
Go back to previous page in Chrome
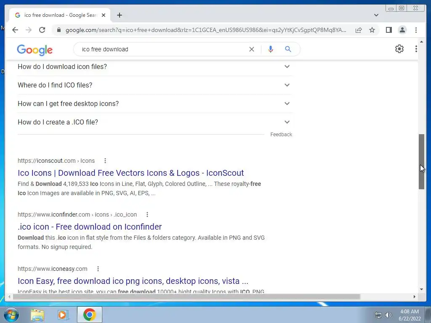coord(15,30)
